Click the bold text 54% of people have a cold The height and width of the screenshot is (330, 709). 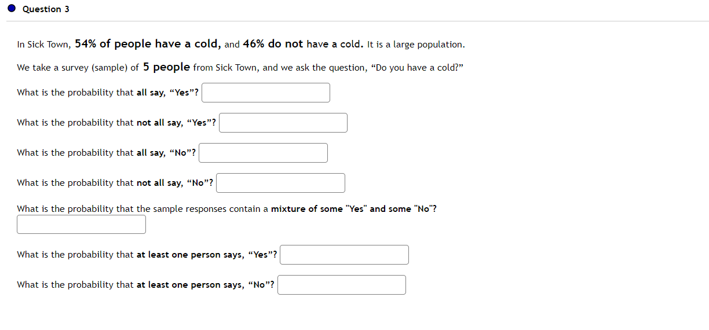coord(148,44)
